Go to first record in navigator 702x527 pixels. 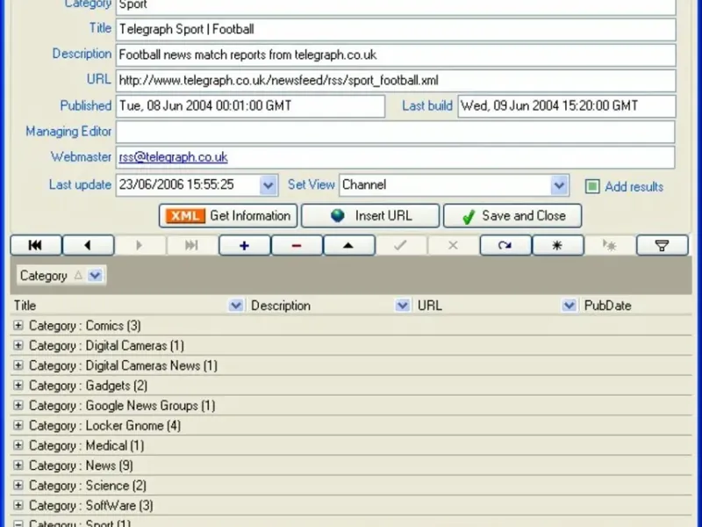pos(36,245)
